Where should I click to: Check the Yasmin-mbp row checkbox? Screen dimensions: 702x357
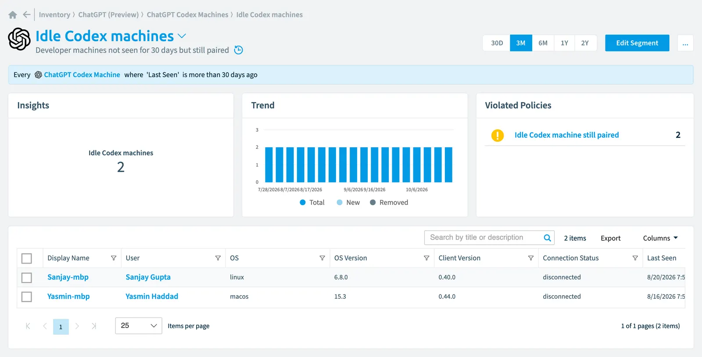(27, 297)
